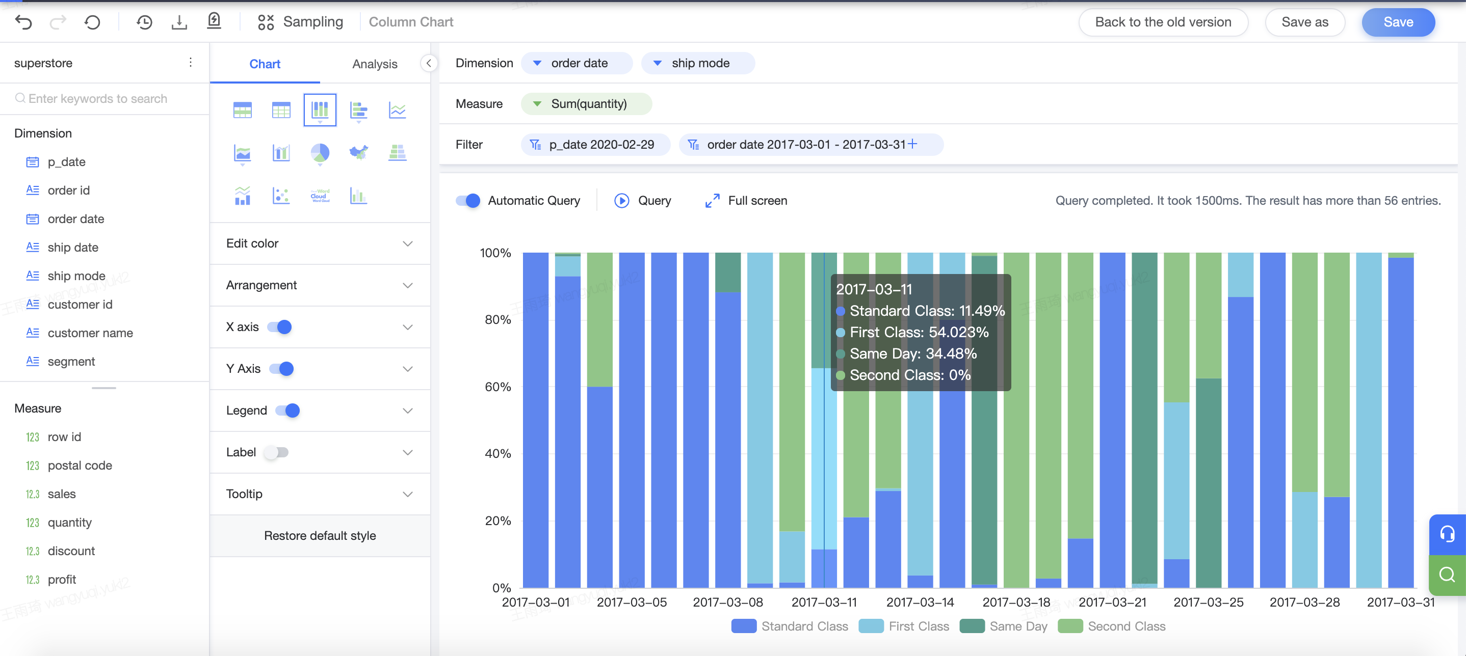This screenshot has height=656, width=1466.
Task: Click Back to the old version
Action: 1163,22
